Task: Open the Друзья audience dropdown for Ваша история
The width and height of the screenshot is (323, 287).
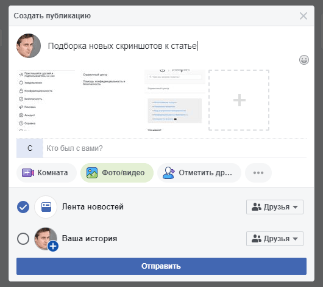Action: coord(275,239)
